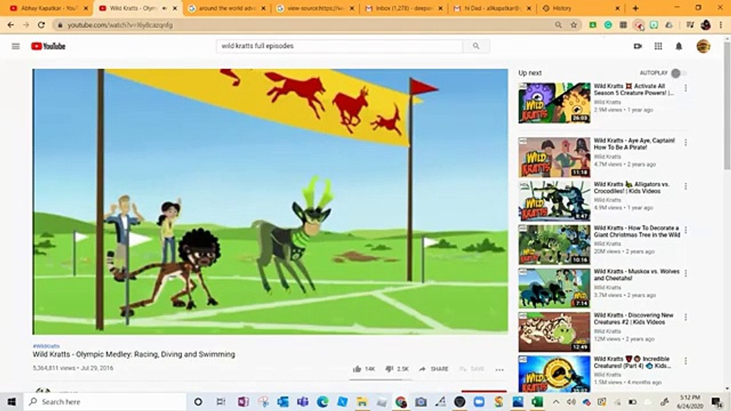Click the SAVE button under the video
This screenshot has width=731, height=411.
point(472,369)
